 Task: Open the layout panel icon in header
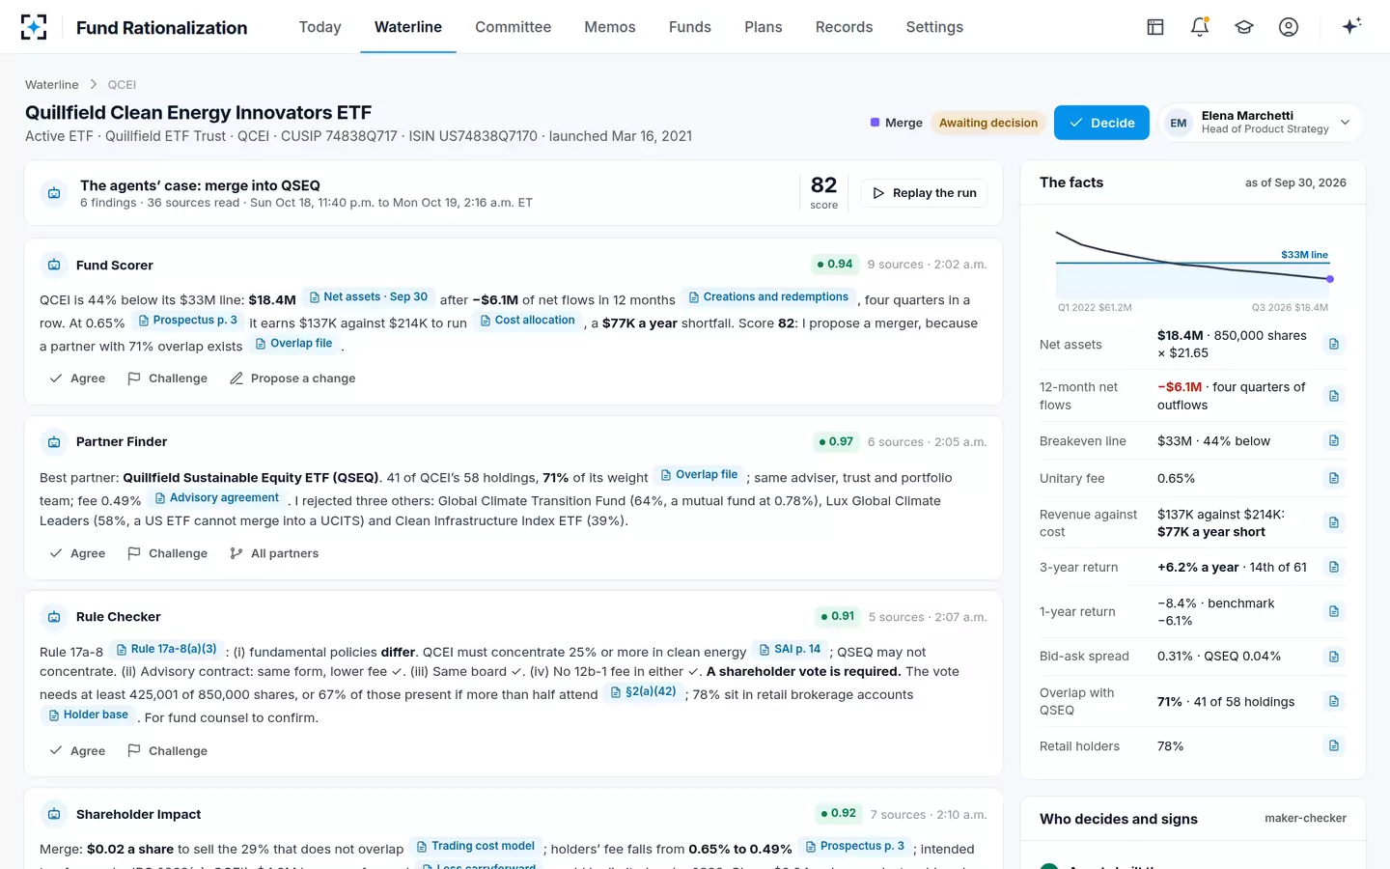click(1155, 27)
